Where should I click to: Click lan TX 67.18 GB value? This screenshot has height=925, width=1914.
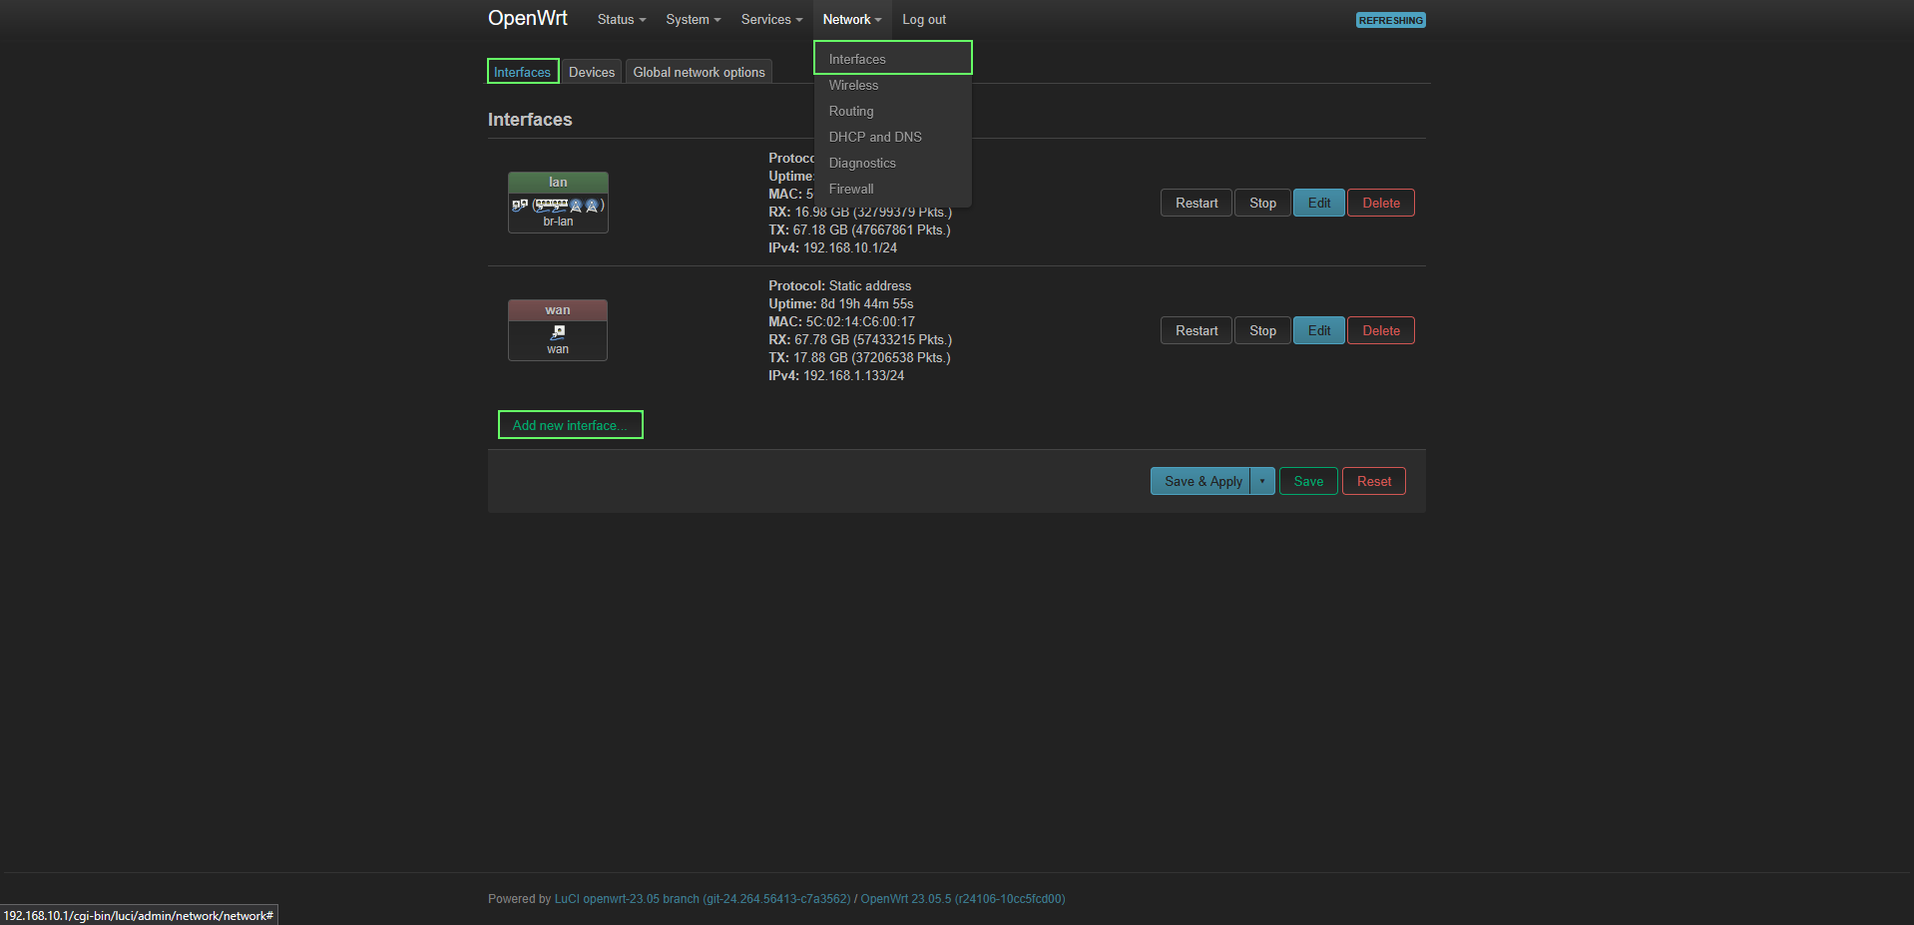pyautogui.click(x=859, y=230)
